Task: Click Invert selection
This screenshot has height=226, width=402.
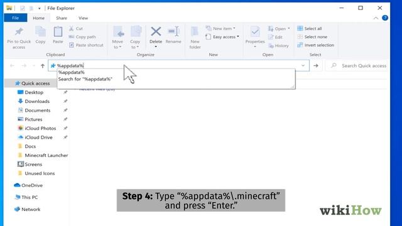Action: (x=315, y=45)
